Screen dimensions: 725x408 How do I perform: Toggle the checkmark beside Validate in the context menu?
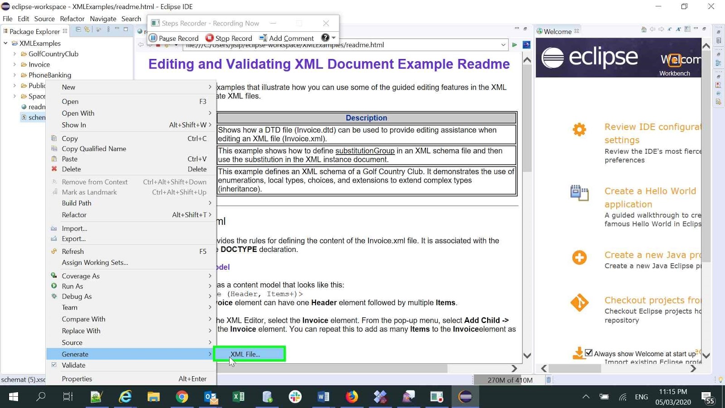[x=54, y=365]
